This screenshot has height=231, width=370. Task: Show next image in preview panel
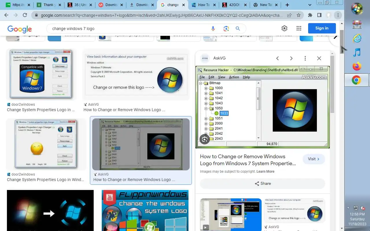291,58
